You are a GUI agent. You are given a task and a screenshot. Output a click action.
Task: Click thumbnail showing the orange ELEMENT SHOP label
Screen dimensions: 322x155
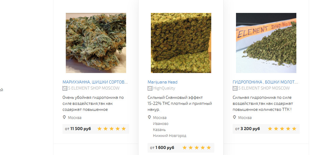point(266,43)
